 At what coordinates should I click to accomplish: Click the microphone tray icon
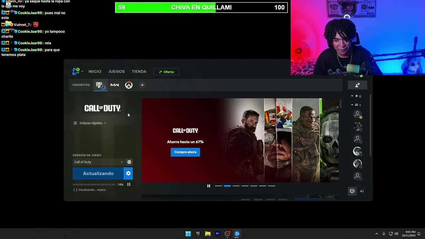point(384,234)
